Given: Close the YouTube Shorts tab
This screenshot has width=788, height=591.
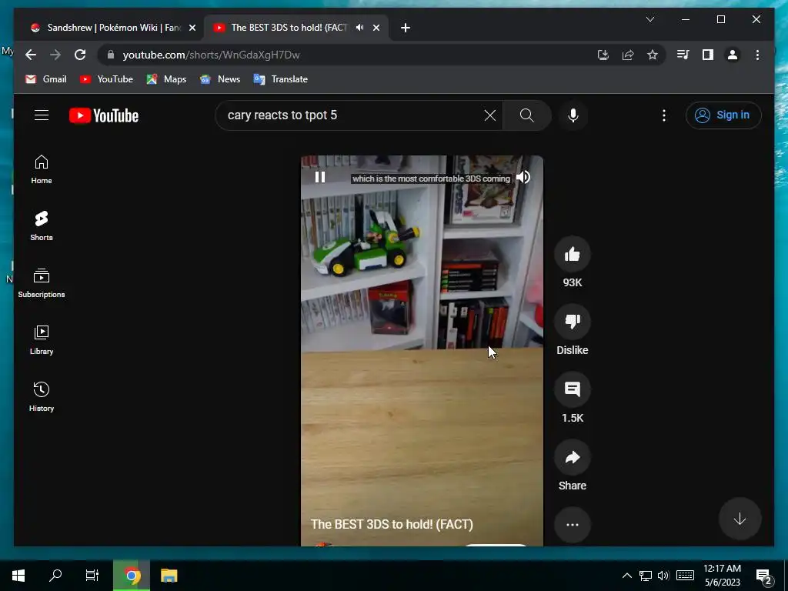Looking at the screenshot, I should click(376, 28).
